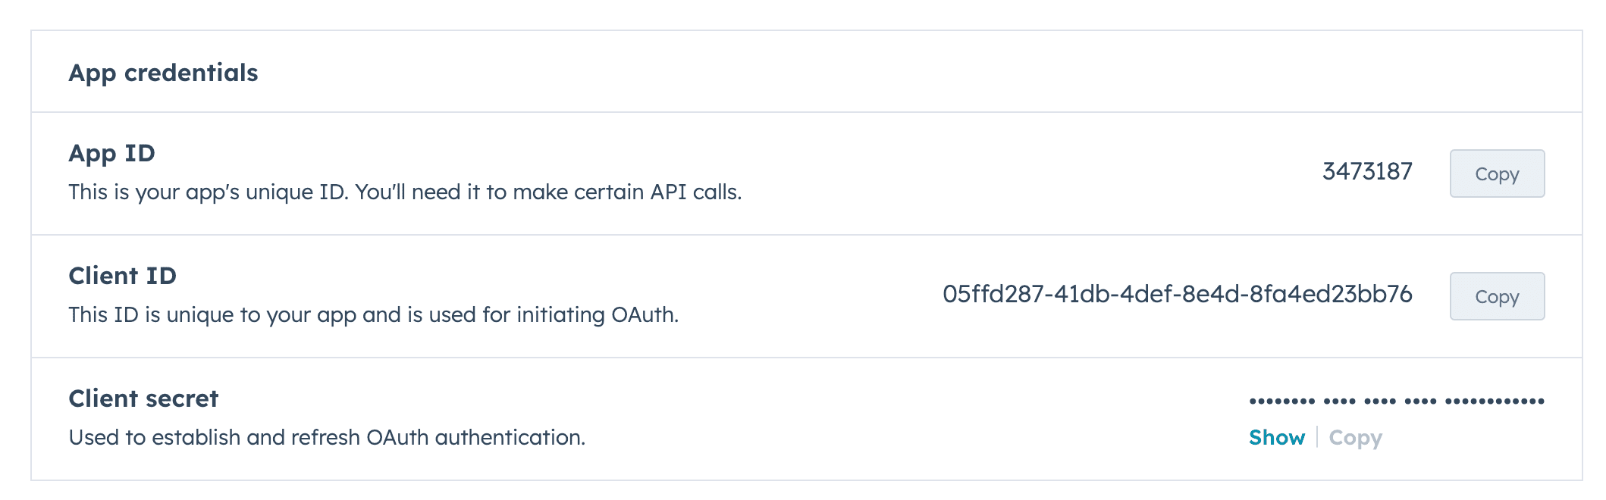Screen dimensions: 1606x500
Task: Click the App ID row heading
Action: click(111, 152)
